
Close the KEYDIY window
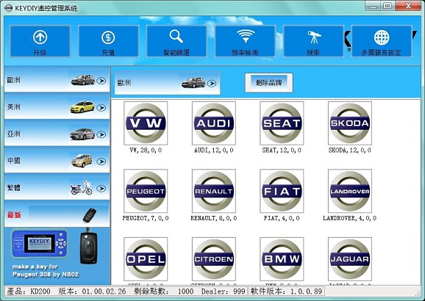click(x=408, y=6)
